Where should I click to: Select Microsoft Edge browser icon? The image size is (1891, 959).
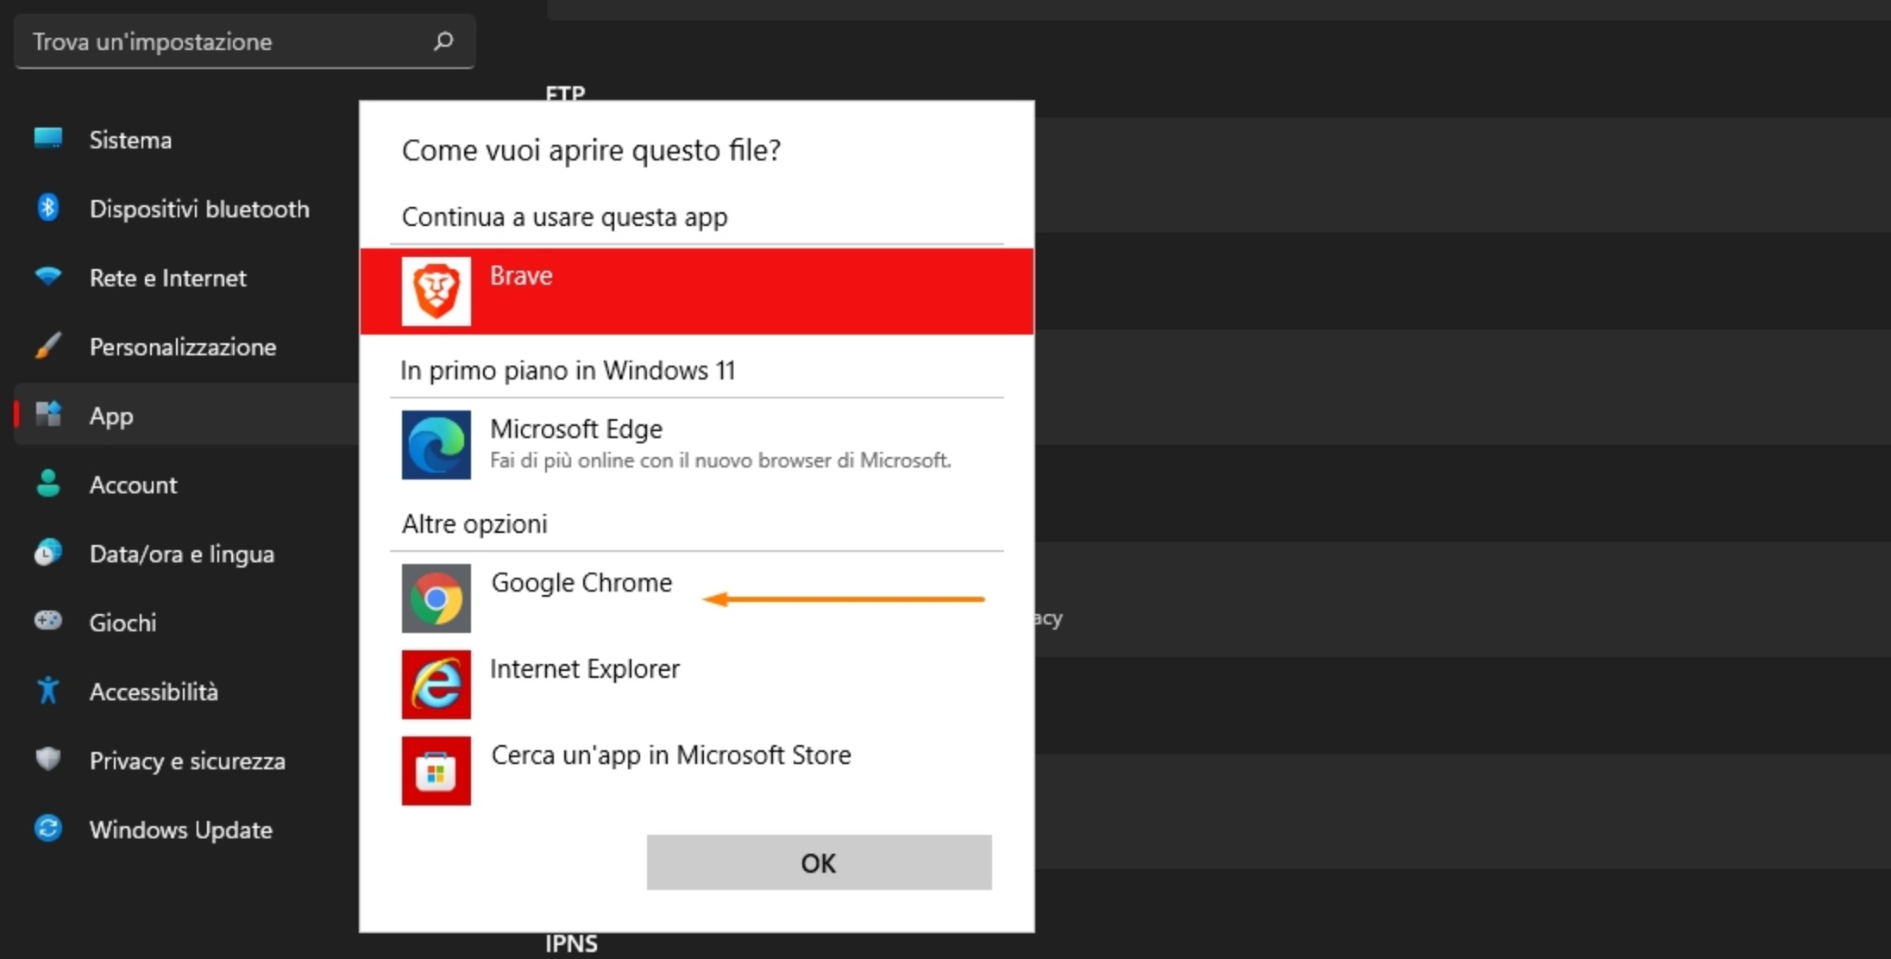coord(438,442)
